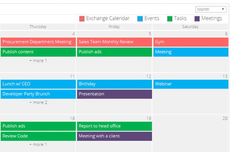Select day number 4

(x=74, y=34)
